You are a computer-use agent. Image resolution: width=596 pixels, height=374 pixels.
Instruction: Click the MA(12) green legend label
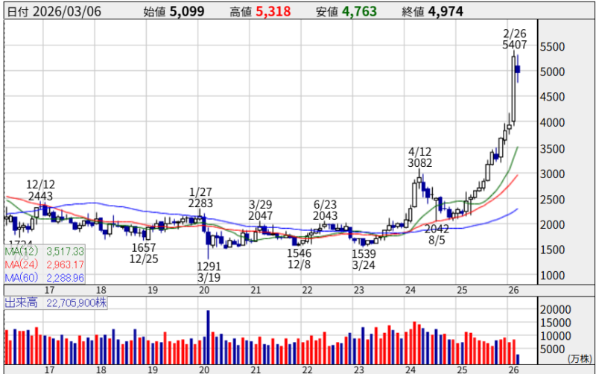click(x=44, y=252)
